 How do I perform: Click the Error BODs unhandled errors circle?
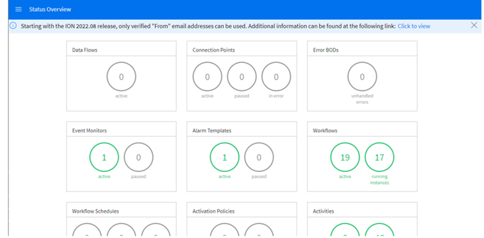pyautogui.click(x=362, y=77)
